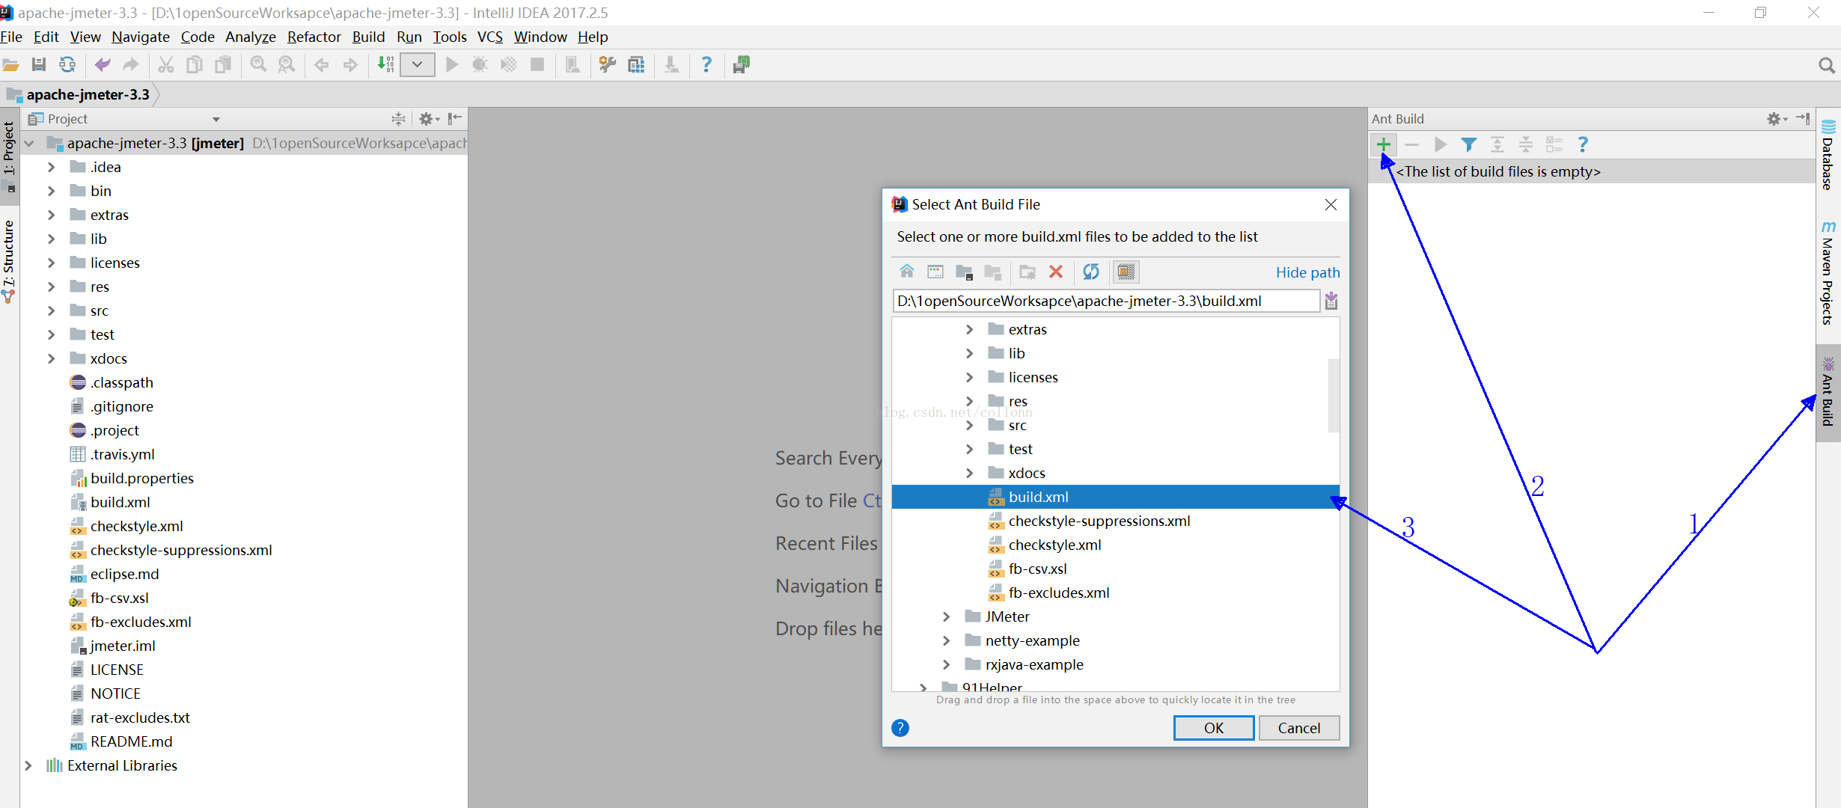Cancel the Select Ant Build File dialog

click(x=1299, y=728)
